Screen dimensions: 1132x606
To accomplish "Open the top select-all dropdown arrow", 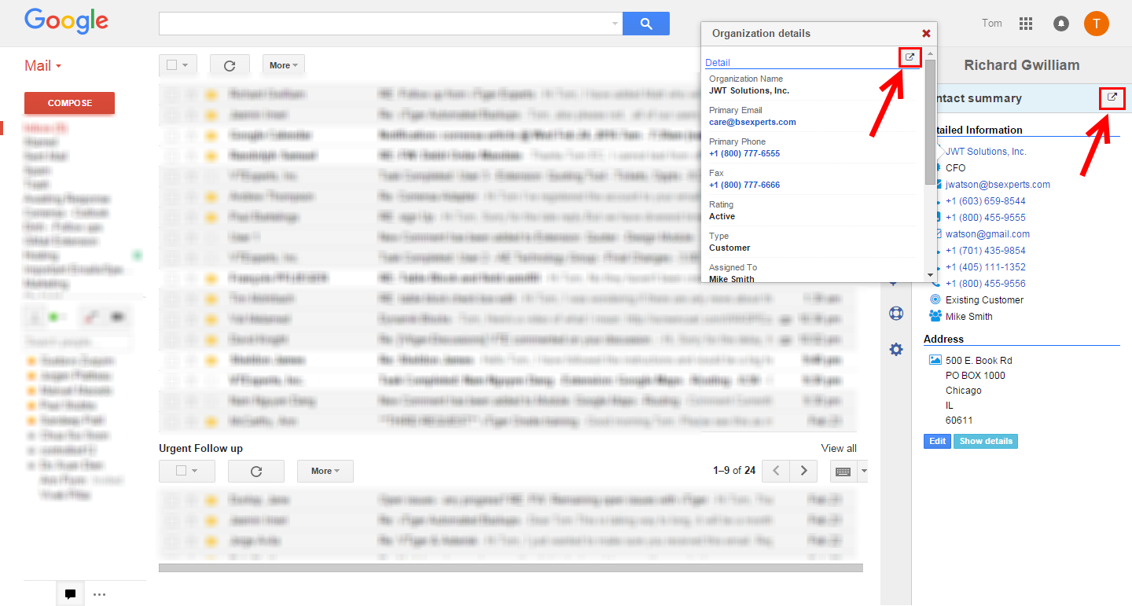I will [186, 65].
